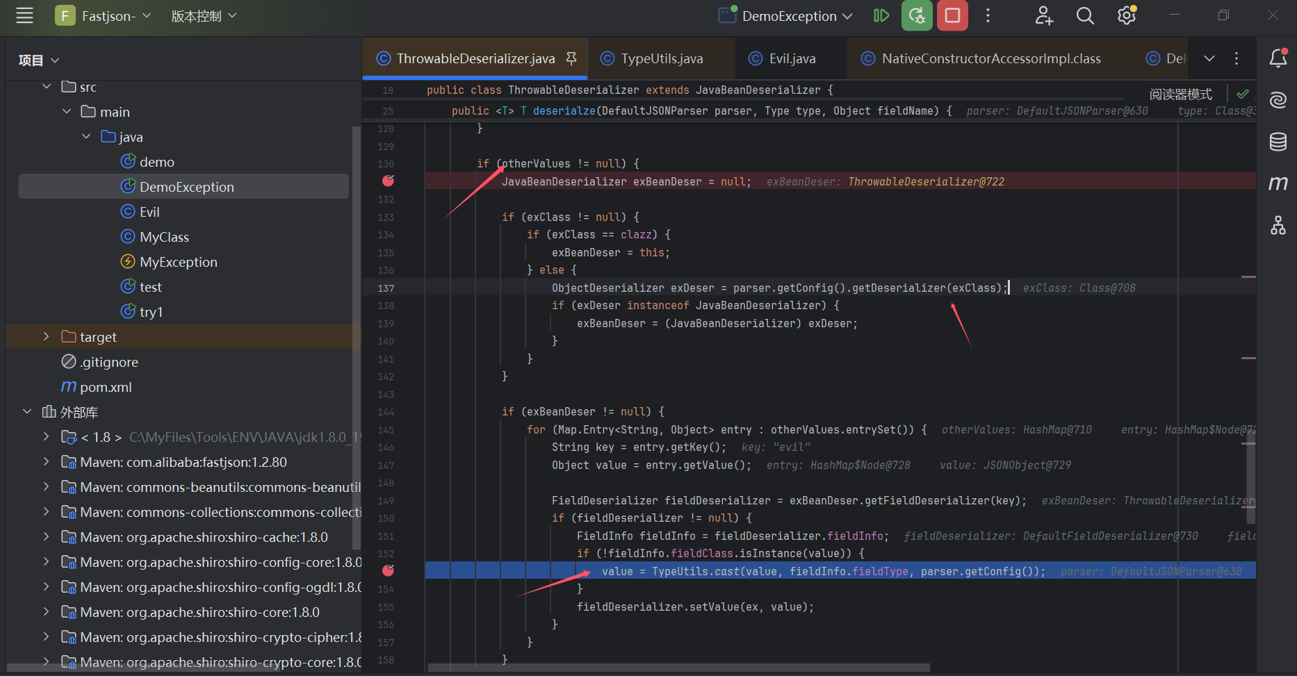Screen dimensions: 1297x676
Task: Open Search Everywhere magnifier
Action: 1085,15
